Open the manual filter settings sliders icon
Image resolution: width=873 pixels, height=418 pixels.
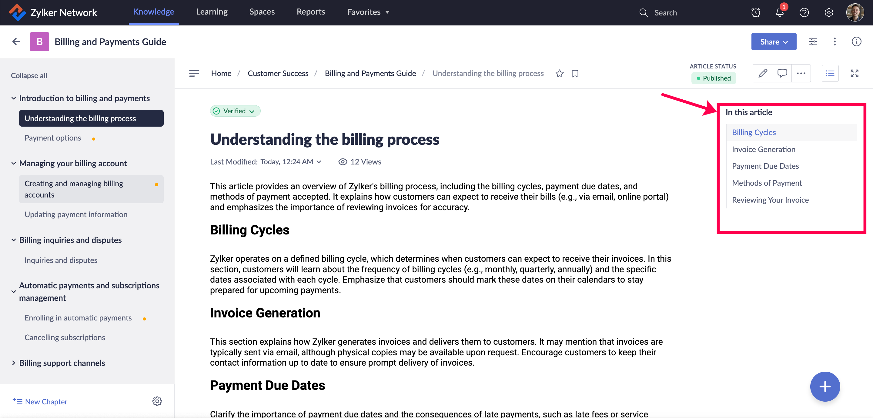(813, 42)
